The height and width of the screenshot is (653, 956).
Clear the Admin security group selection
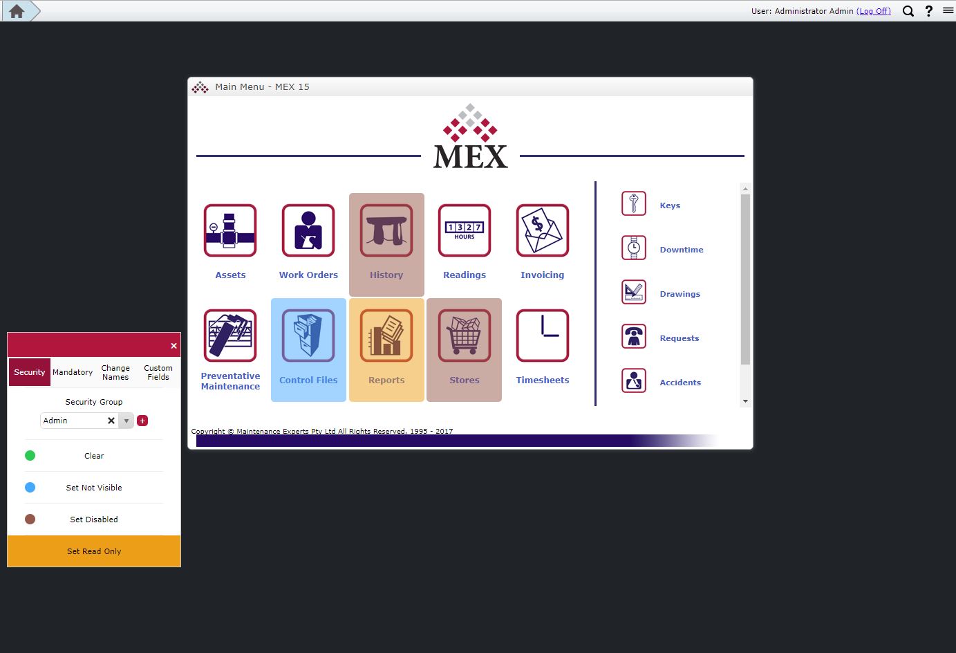[111, 421]
